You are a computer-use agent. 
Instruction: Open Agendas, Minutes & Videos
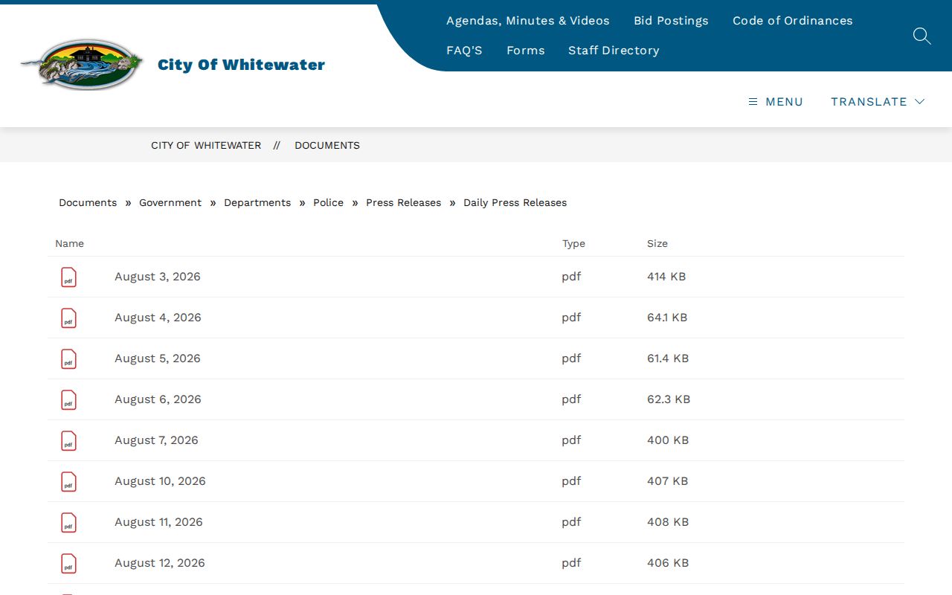(528, 21)
